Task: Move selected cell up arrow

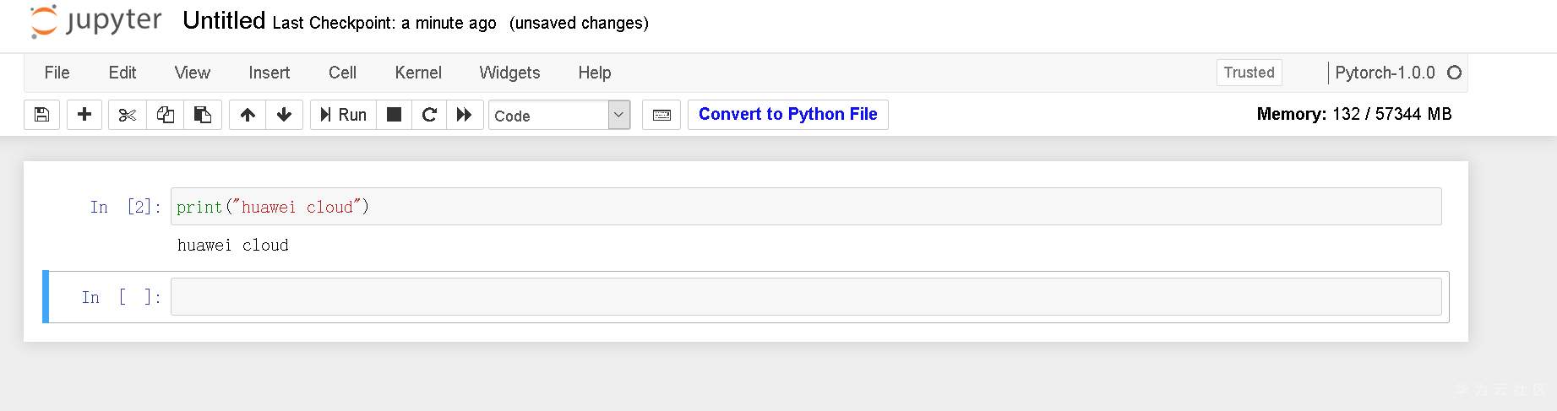Action: pyautogui.click(x=248, y=115)
